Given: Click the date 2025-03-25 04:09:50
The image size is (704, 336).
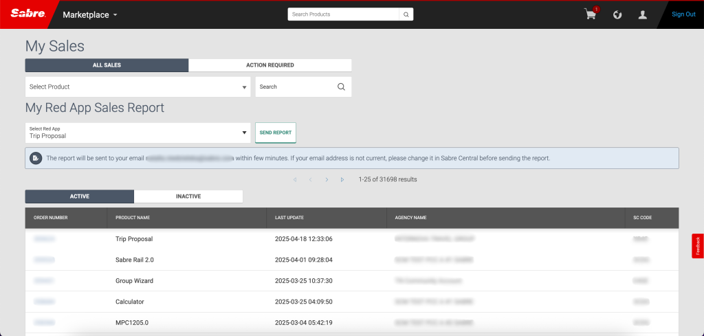Looking at the screenshot, I should pyautogui.click(x=303, y=302).
